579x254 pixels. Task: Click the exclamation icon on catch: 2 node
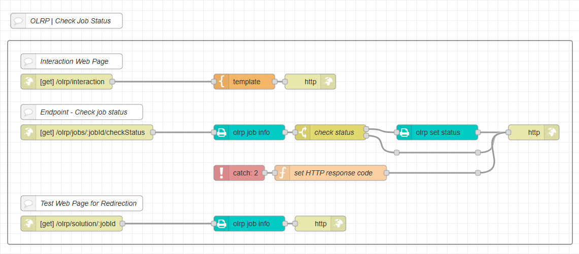tap(221, 173)
